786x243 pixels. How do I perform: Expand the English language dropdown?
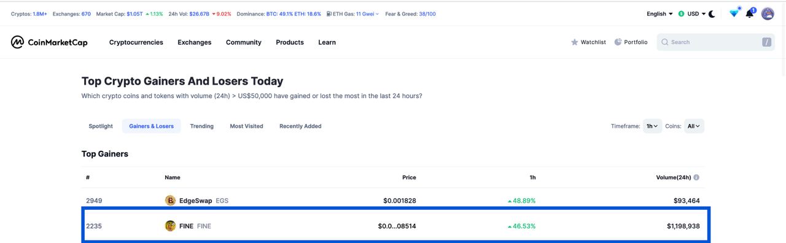660,13
